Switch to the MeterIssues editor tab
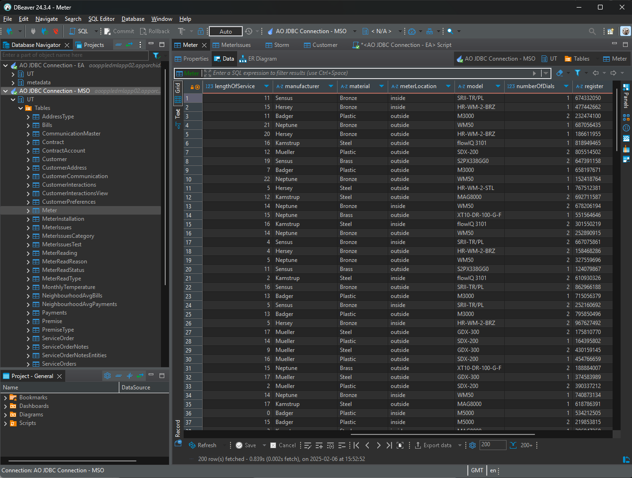632x478 pixels. point(235,45)
